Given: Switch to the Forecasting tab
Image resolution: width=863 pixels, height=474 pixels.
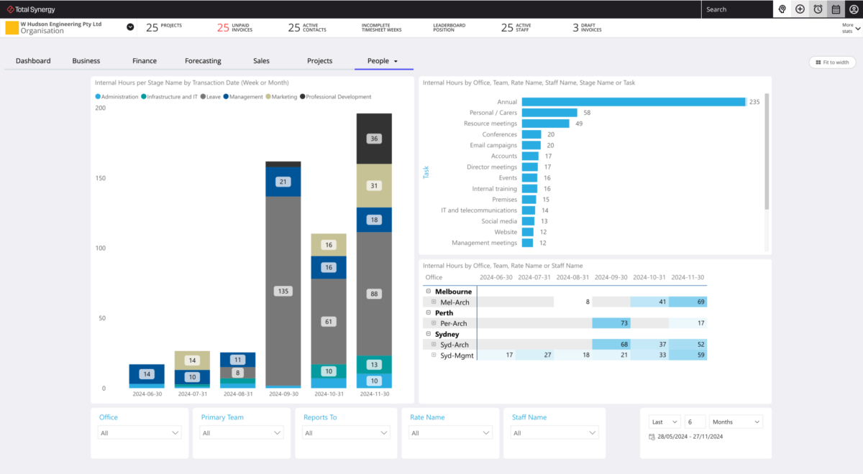Looking at the screenshot, I should coord(203,61).
